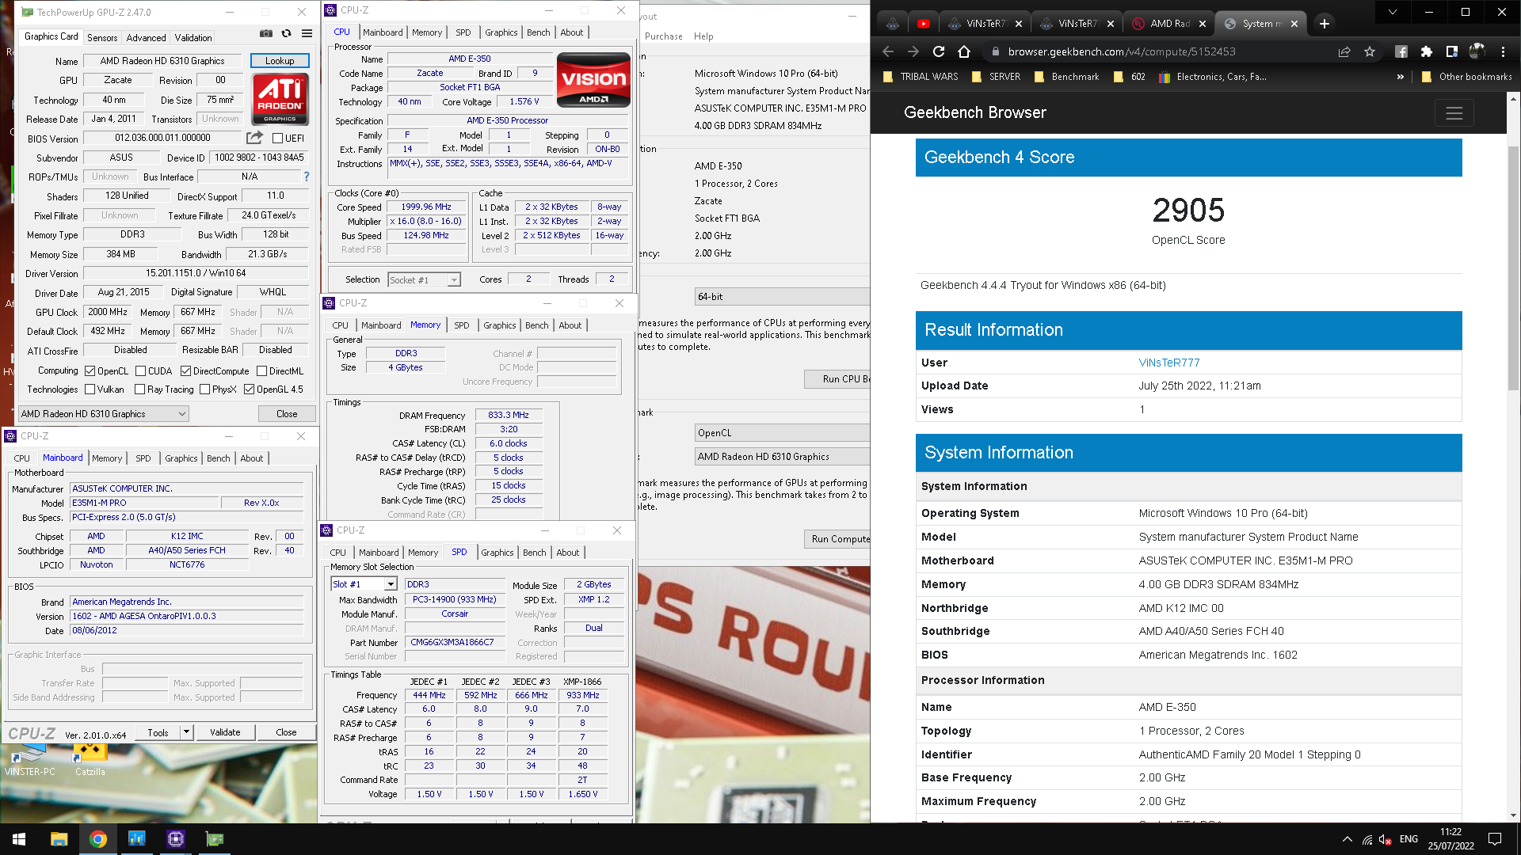Open the clock and date in the system tray
This screenshot has height=855, width=1521.
click(x=1450, y=839)
